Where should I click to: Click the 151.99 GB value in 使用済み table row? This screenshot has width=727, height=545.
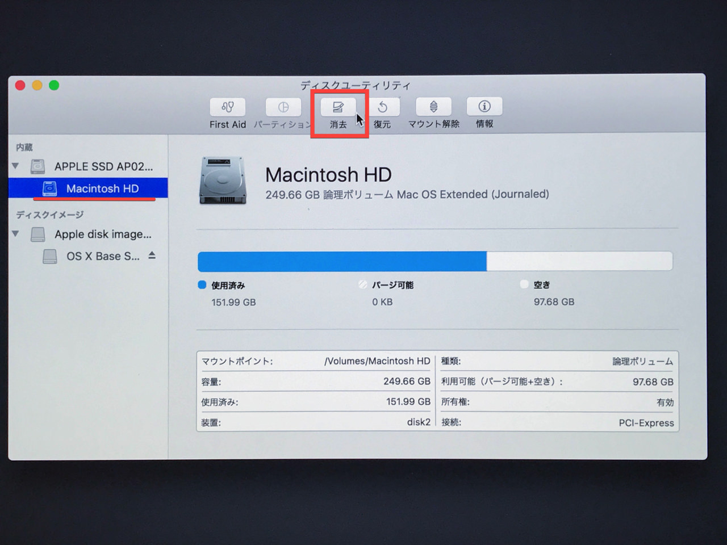408,402
